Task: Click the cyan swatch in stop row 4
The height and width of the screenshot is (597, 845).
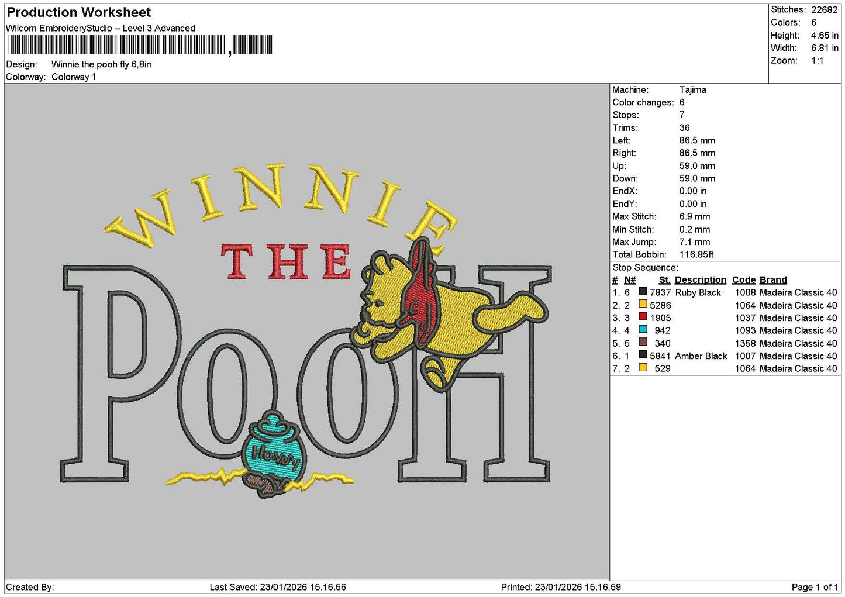Action: (x=643, y=329)
